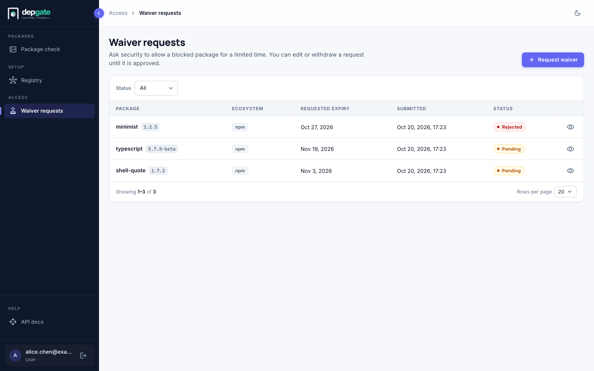Click the Package column header
This screenshot has height=371, width=594.
pyautogui.click(x=128, y=109)
